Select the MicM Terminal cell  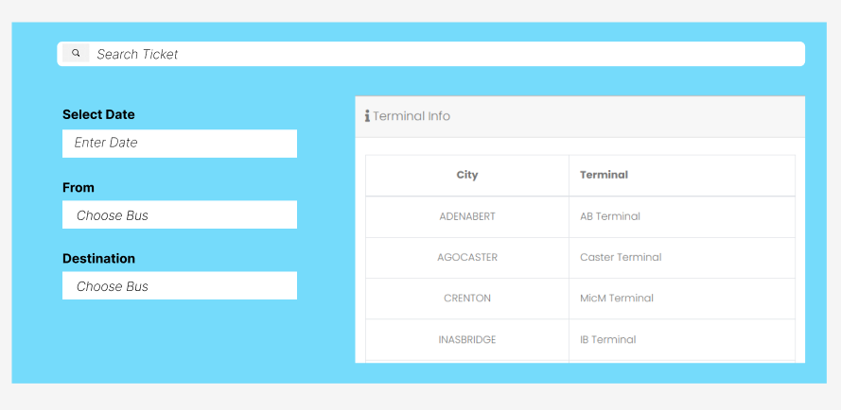pyautogui.click(x=682, y=299)
